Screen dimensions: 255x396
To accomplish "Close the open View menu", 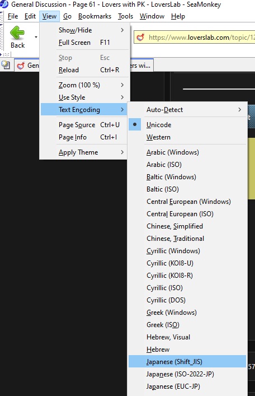I will click(49, 16).
